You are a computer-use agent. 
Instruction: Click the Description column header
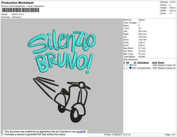[x=143, y=63]
